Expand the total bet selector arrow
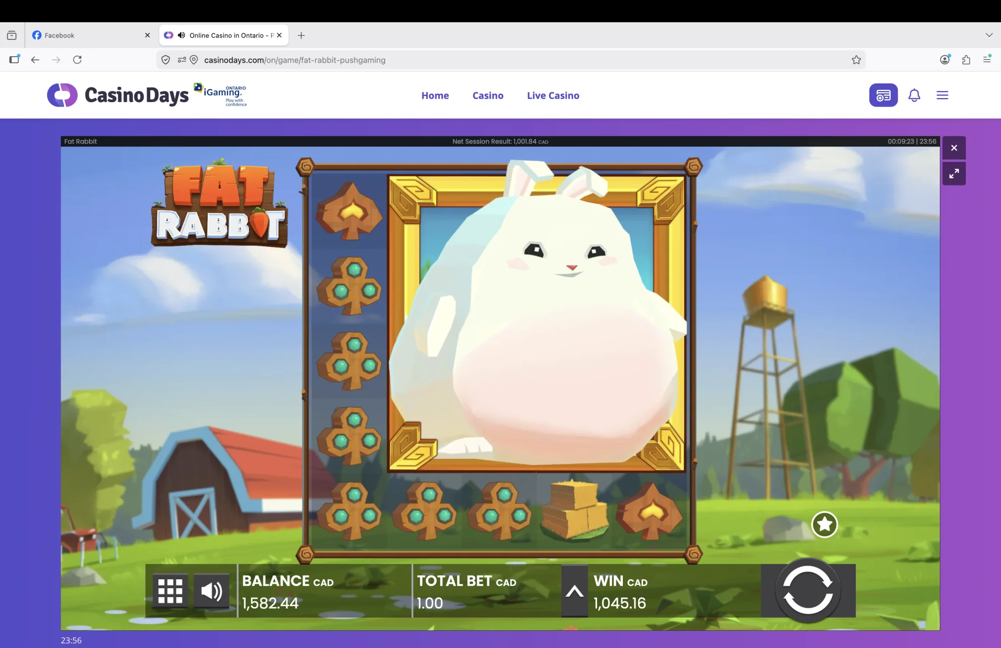Screen dimensions: 1001x648 tap(574, 591)
